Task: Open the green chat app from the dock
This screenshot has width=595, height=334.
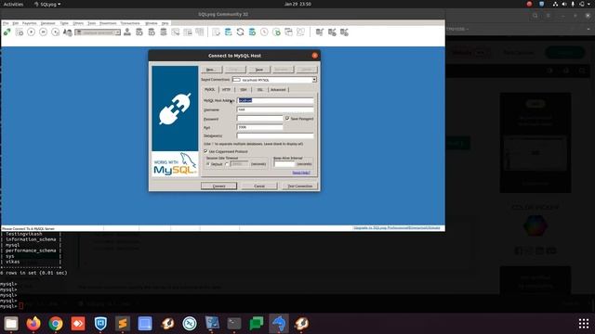Action: pos(257,324)
